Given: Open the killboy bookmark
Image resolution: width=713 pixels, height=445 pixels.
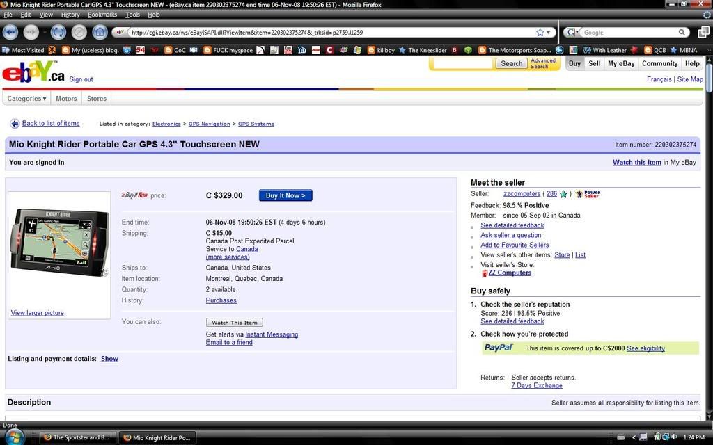Looking at the screenshot, I should 381,50.
